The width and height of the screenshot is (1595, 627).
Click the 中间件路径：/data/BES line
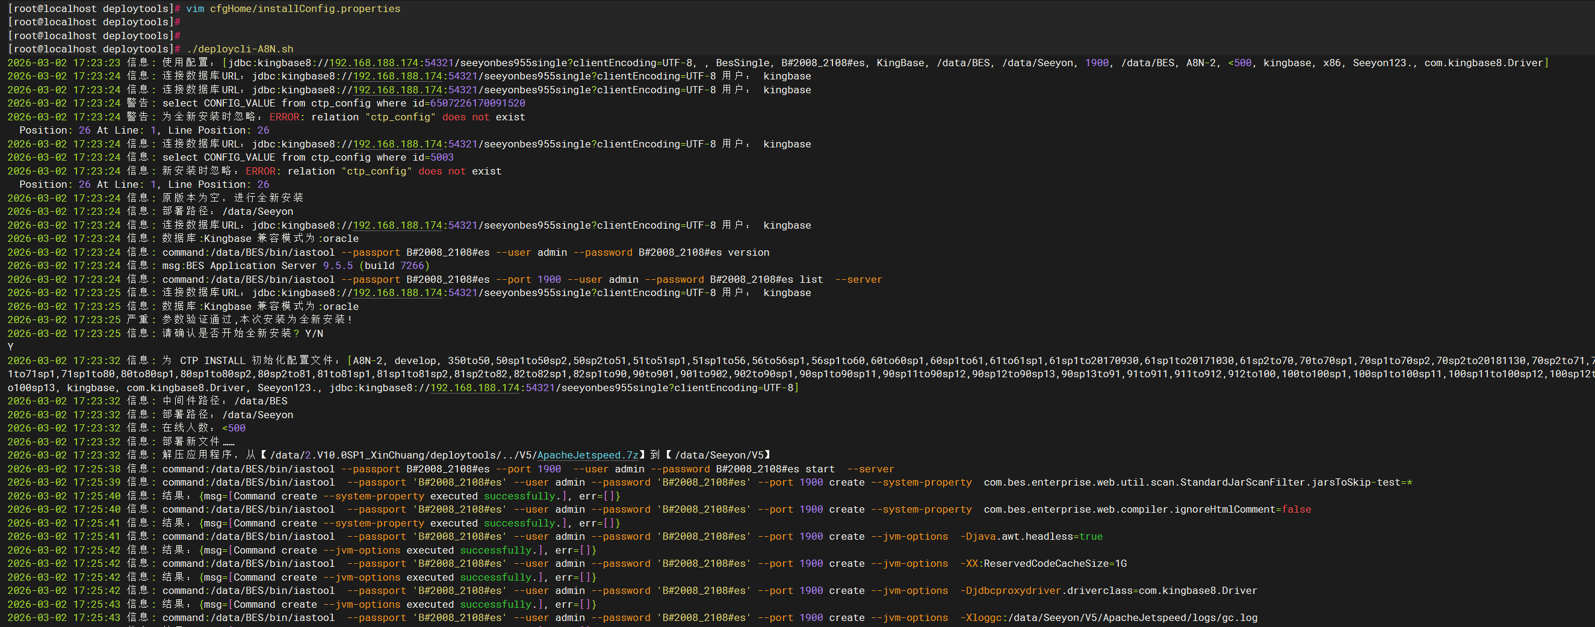click(147, 401)
